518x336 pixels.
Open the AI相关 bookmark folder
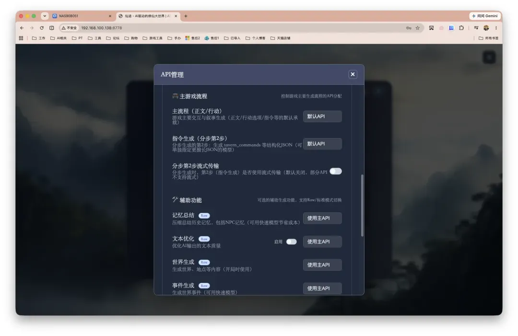point(59,38)
